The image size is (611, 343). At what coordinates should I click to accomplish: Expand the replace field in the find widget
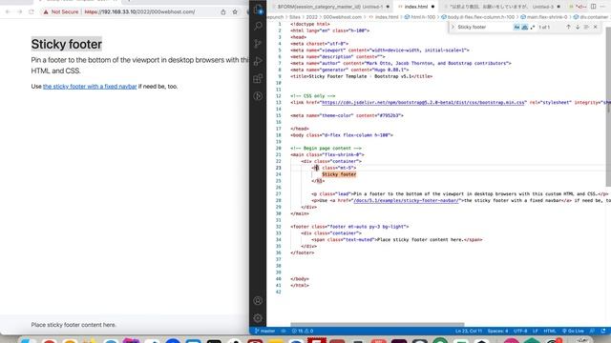[453, 28]
